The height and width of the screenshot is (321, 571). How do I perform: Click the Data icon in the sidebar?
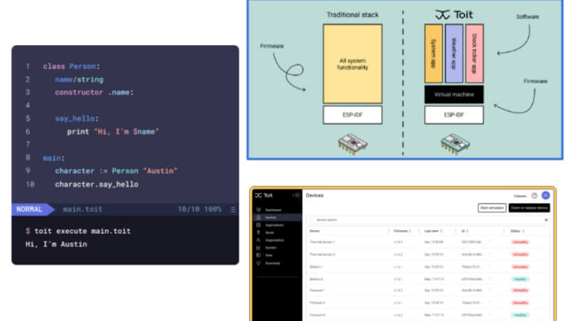[x=259, y=255]
